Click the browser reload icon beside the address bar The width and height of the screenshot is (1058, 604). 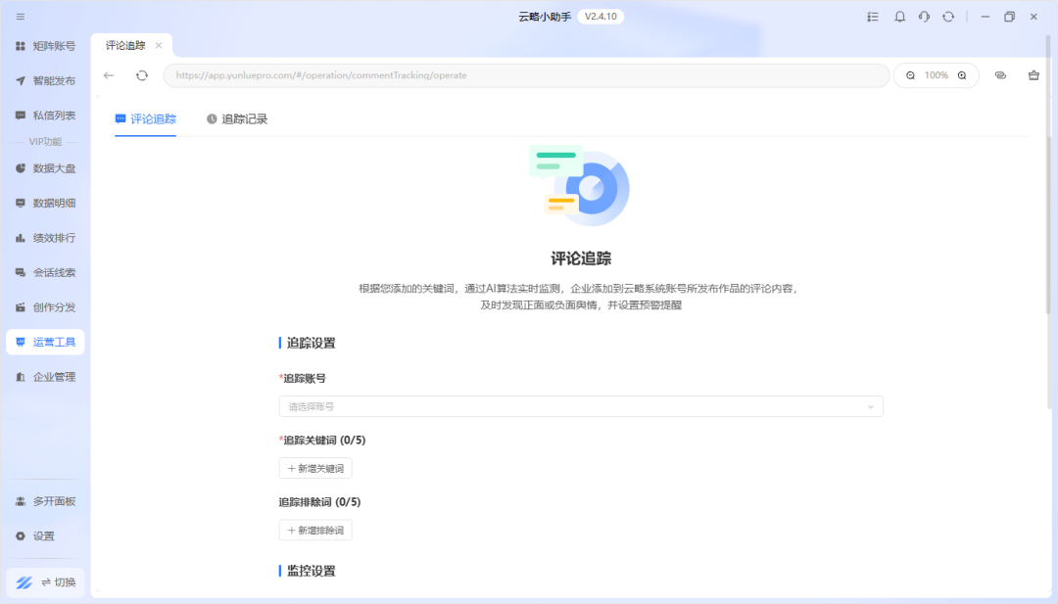coord(142,75)
